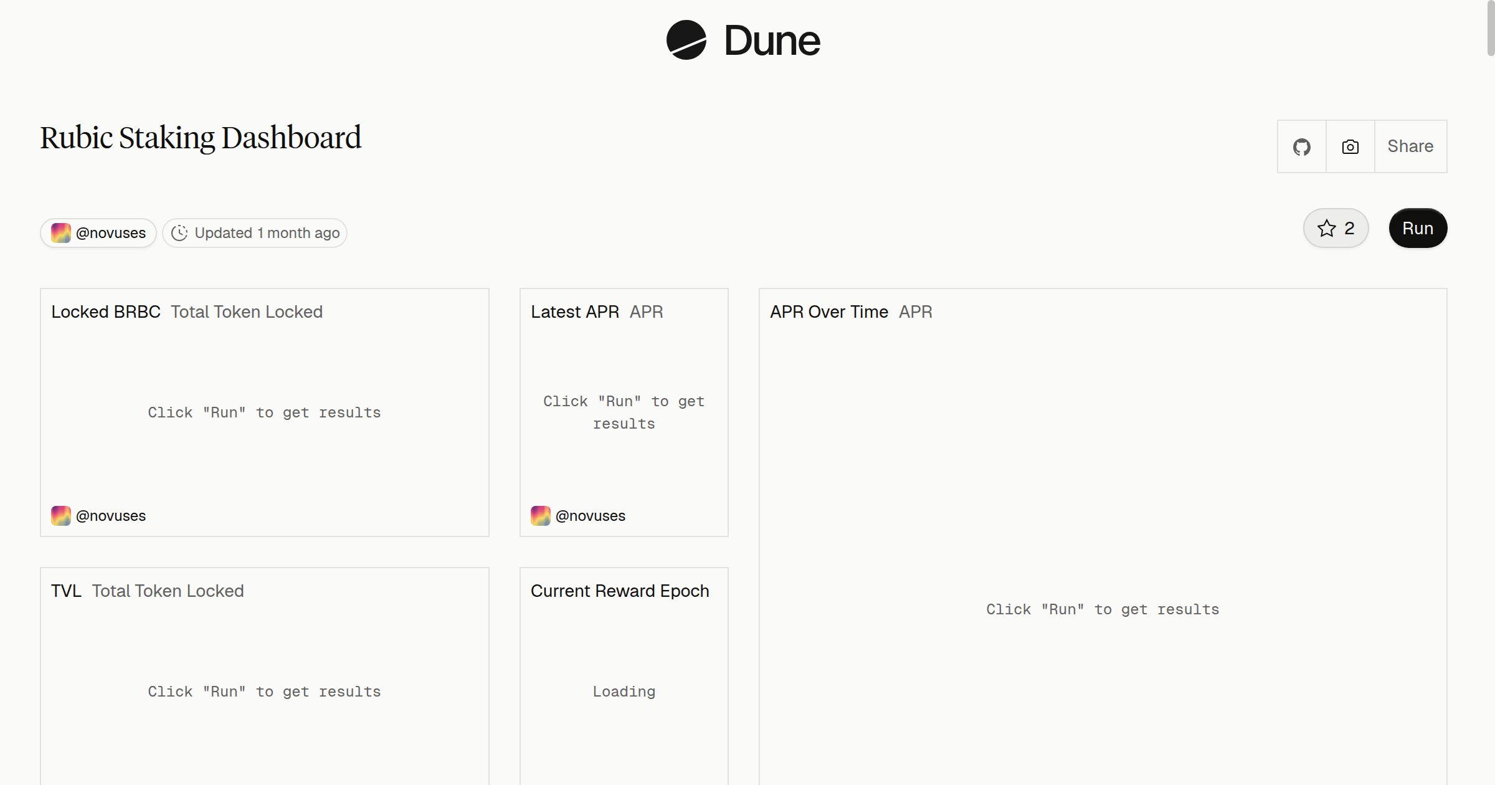Screen dimensions: 1495x785
Task: Click avatar icon in Locked BRBC panel
Action: (x=61, y=516)
